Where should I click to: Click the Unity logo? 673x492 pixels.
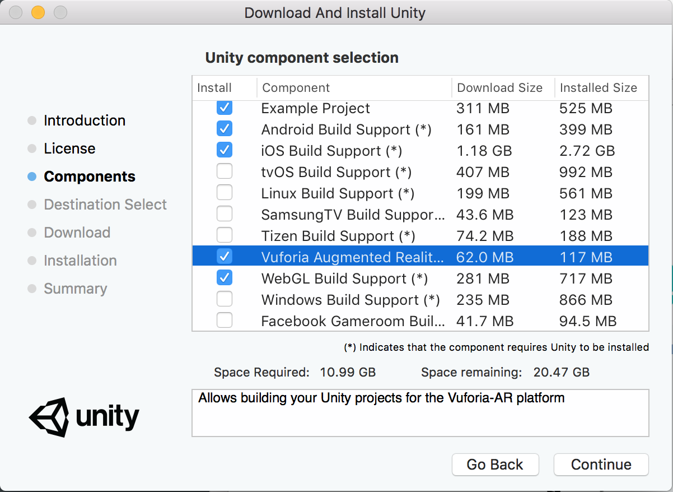click(x=84, y=417)
